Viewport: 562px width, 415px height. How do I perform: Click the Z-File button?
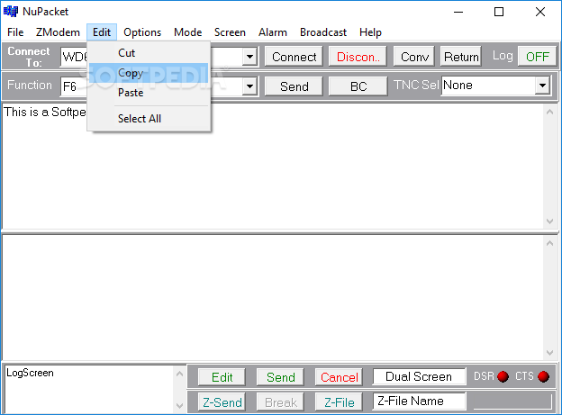tap(339, 402)
